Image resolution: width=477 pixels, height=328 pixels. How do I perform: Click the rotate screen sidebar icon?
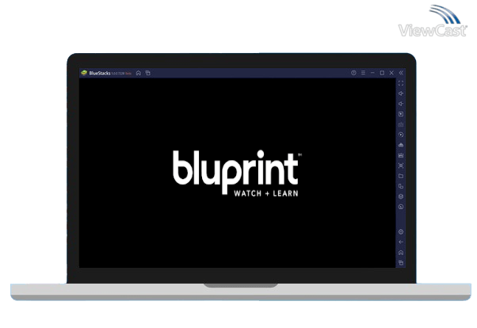point(401,186)
